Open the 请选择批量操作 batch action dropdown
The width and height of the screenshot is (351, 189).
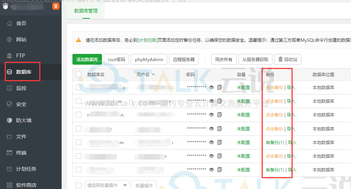click(x=107, y=185)
